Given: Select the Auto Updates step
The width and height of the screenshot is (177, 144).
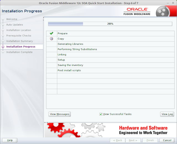Looking at the screenshot, I should (x=15, y=25).
